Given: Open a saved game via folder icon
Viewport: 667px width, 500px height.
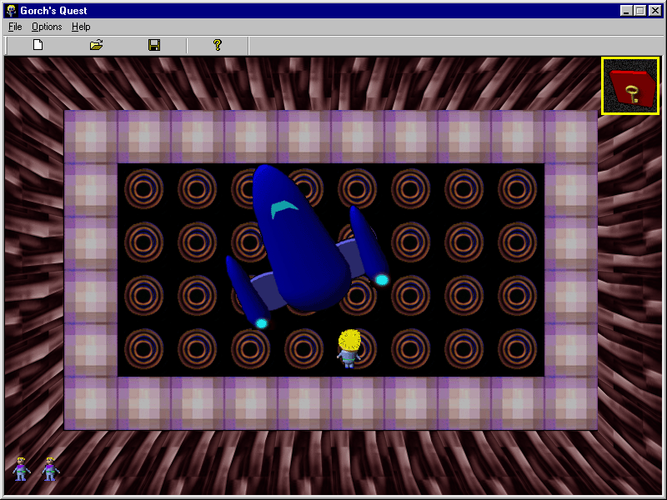Looking at the screenshot, I should tap(96, 45).
